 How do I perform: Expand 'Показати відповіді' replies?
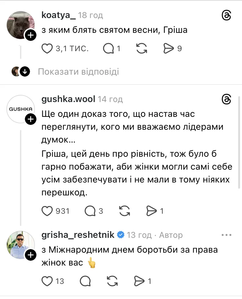point(78,71)
